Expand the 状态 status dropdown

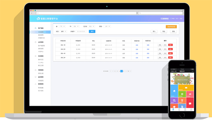[64, 31]
